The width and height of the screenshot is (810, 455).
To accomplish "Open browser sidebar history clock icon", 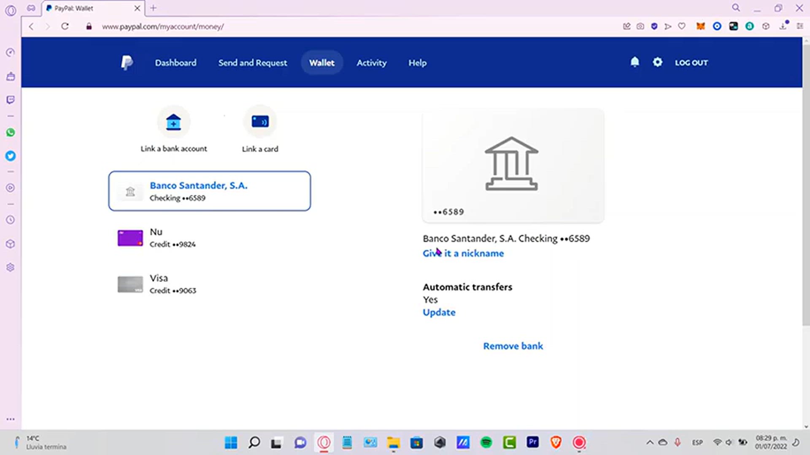I will point(11,220).
